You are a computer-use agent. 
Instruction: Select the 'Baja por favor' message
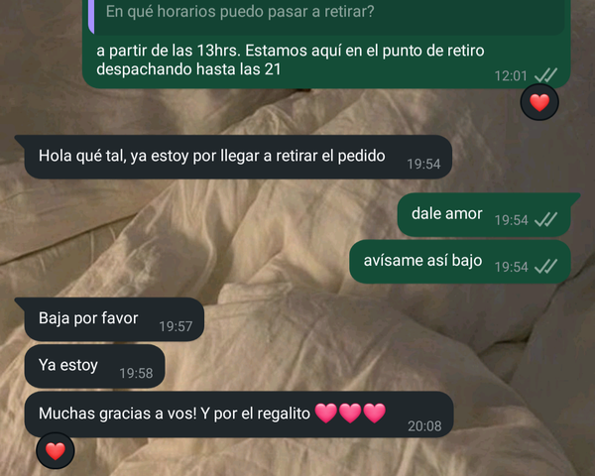pos(113,319)
